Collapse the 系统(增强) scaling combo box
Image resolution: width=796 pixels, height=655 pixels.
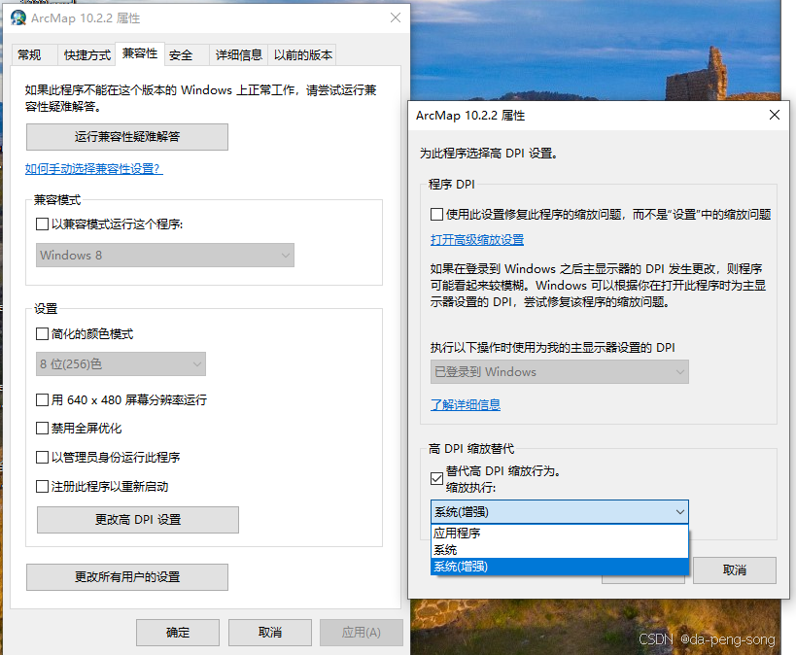pyautogui.click(x=560, y=512)
